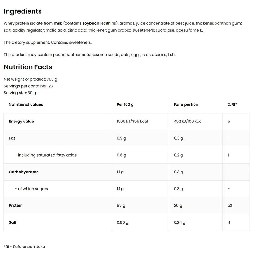Select the Carbohydrates row label
Screen dimensions: 253x263
tap(23, 172)
